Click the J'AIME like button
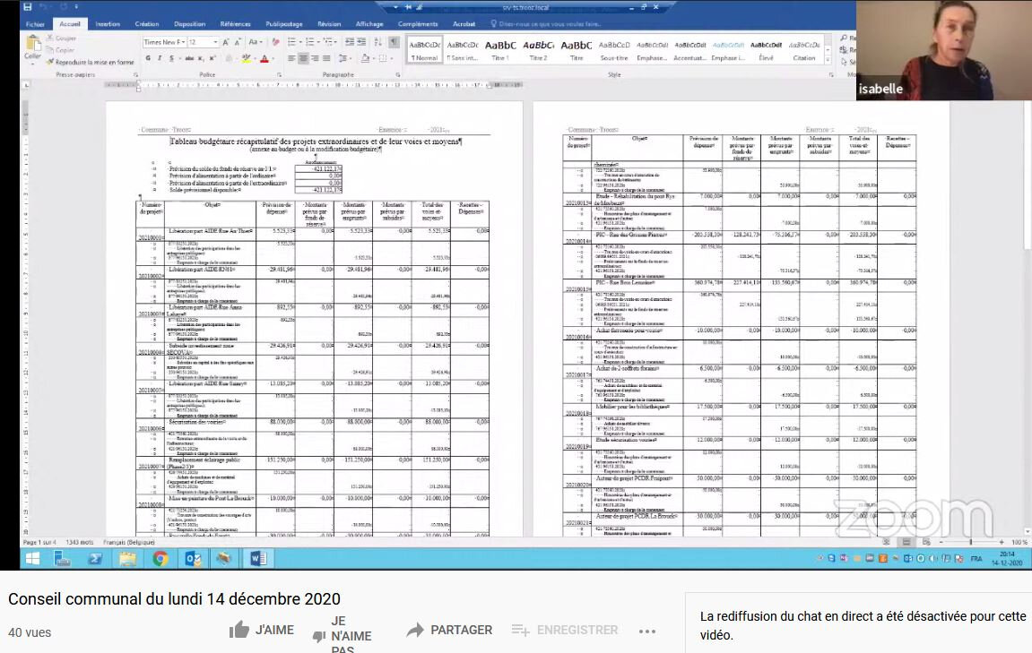This screenshot has height=653, width=1032. point(262,630)
